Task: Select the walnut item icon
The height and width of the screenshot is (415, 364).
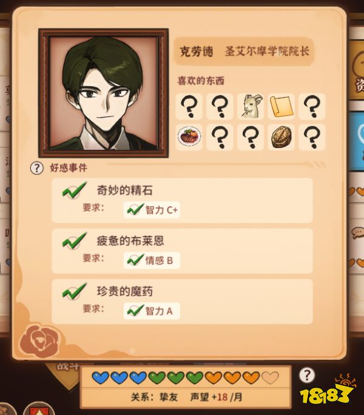Action: coord(281,137)
